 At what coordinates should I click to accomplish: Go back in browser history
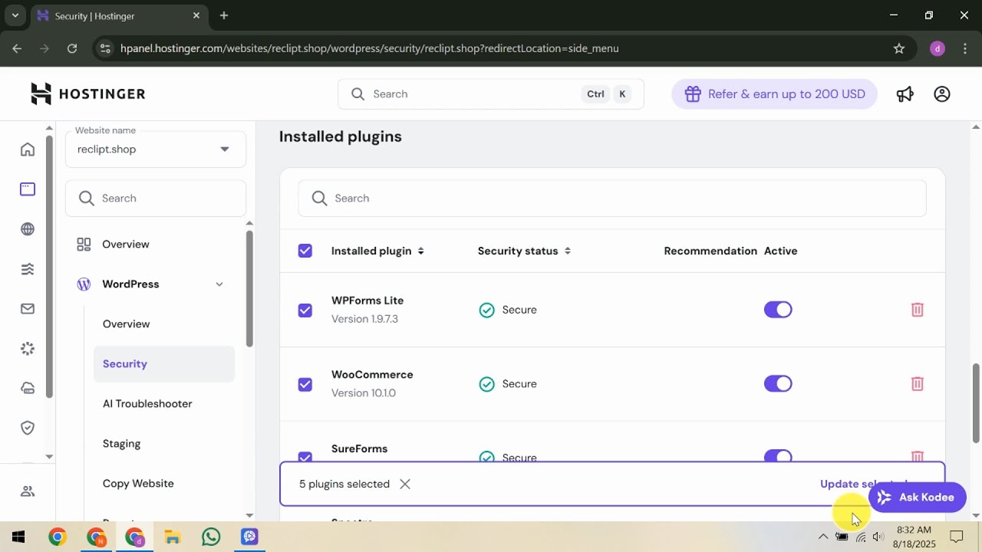pyautogui.click(x=17, y=48)
